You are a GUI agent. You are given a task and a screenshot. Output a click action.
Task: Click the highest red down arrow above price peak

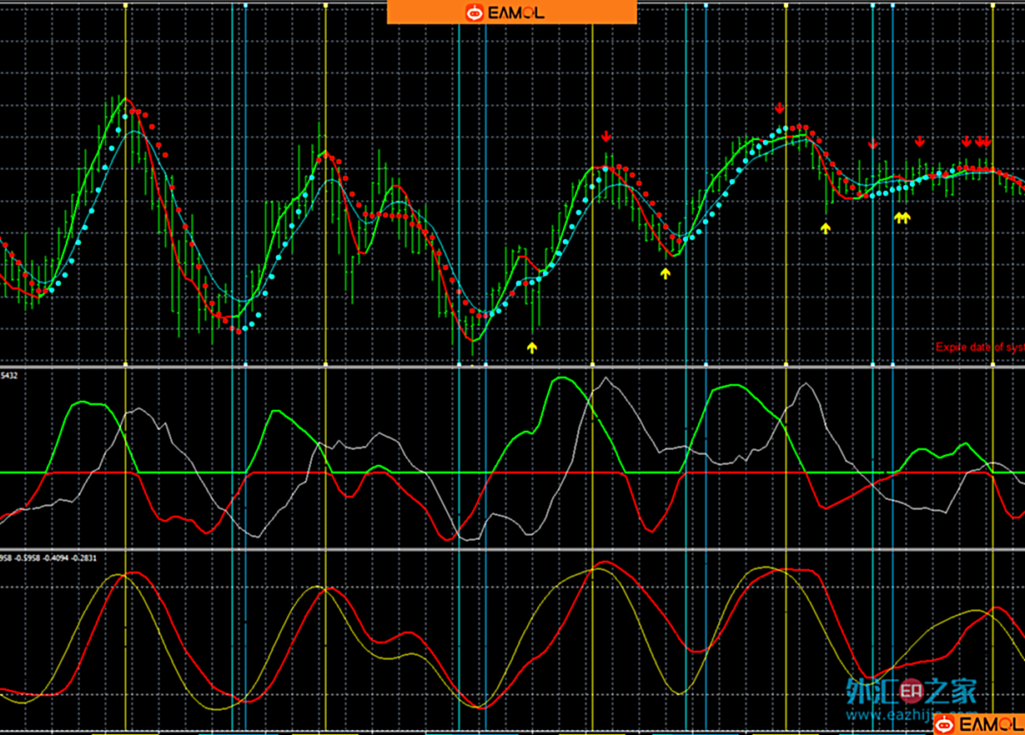tap(779, 108)
